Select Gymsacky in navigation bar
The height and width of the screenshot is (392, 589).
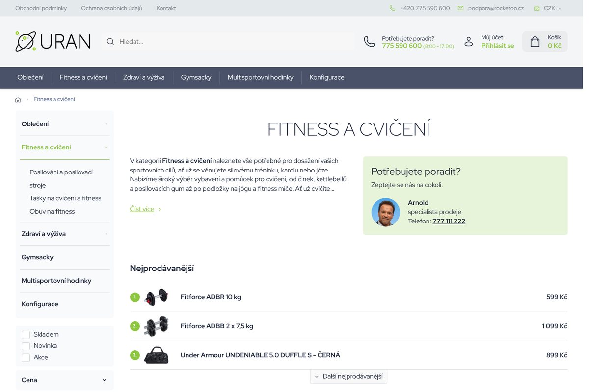(196, 77)
